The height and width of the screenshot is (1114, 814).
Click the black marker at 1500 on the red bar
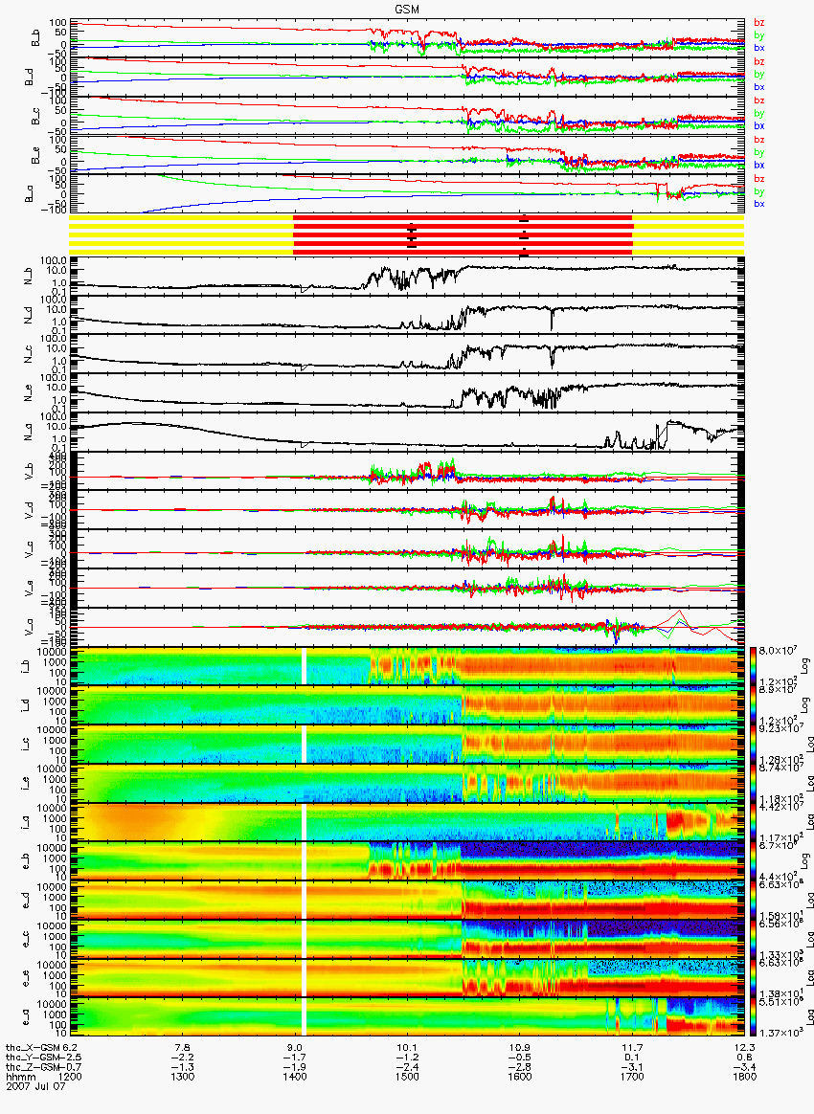(x=412, y=236)
